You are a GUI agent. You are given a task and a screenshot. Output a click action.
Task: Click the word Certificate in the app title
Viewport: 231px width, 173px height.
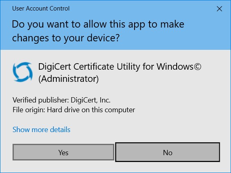[x=94, y=66]
